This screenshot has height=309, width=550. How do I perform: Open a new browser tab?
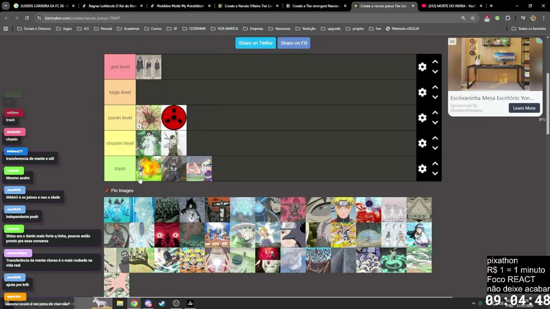tap(491, 6)
